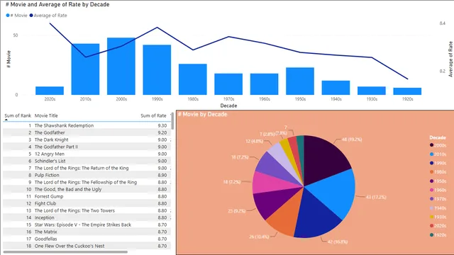
Task: Select The Dark Knight row
Action: click(x=87, y=140)
